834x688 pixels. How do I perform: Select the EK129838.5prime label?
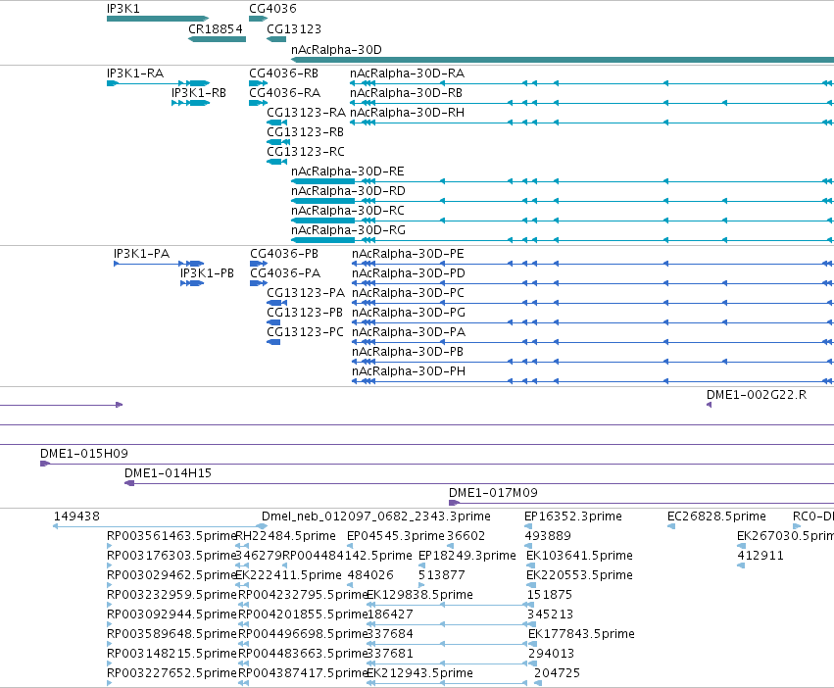coord(419,595)
